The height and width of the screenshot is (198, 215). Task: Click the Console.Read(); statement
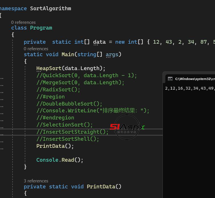click(x=60, y=160)
